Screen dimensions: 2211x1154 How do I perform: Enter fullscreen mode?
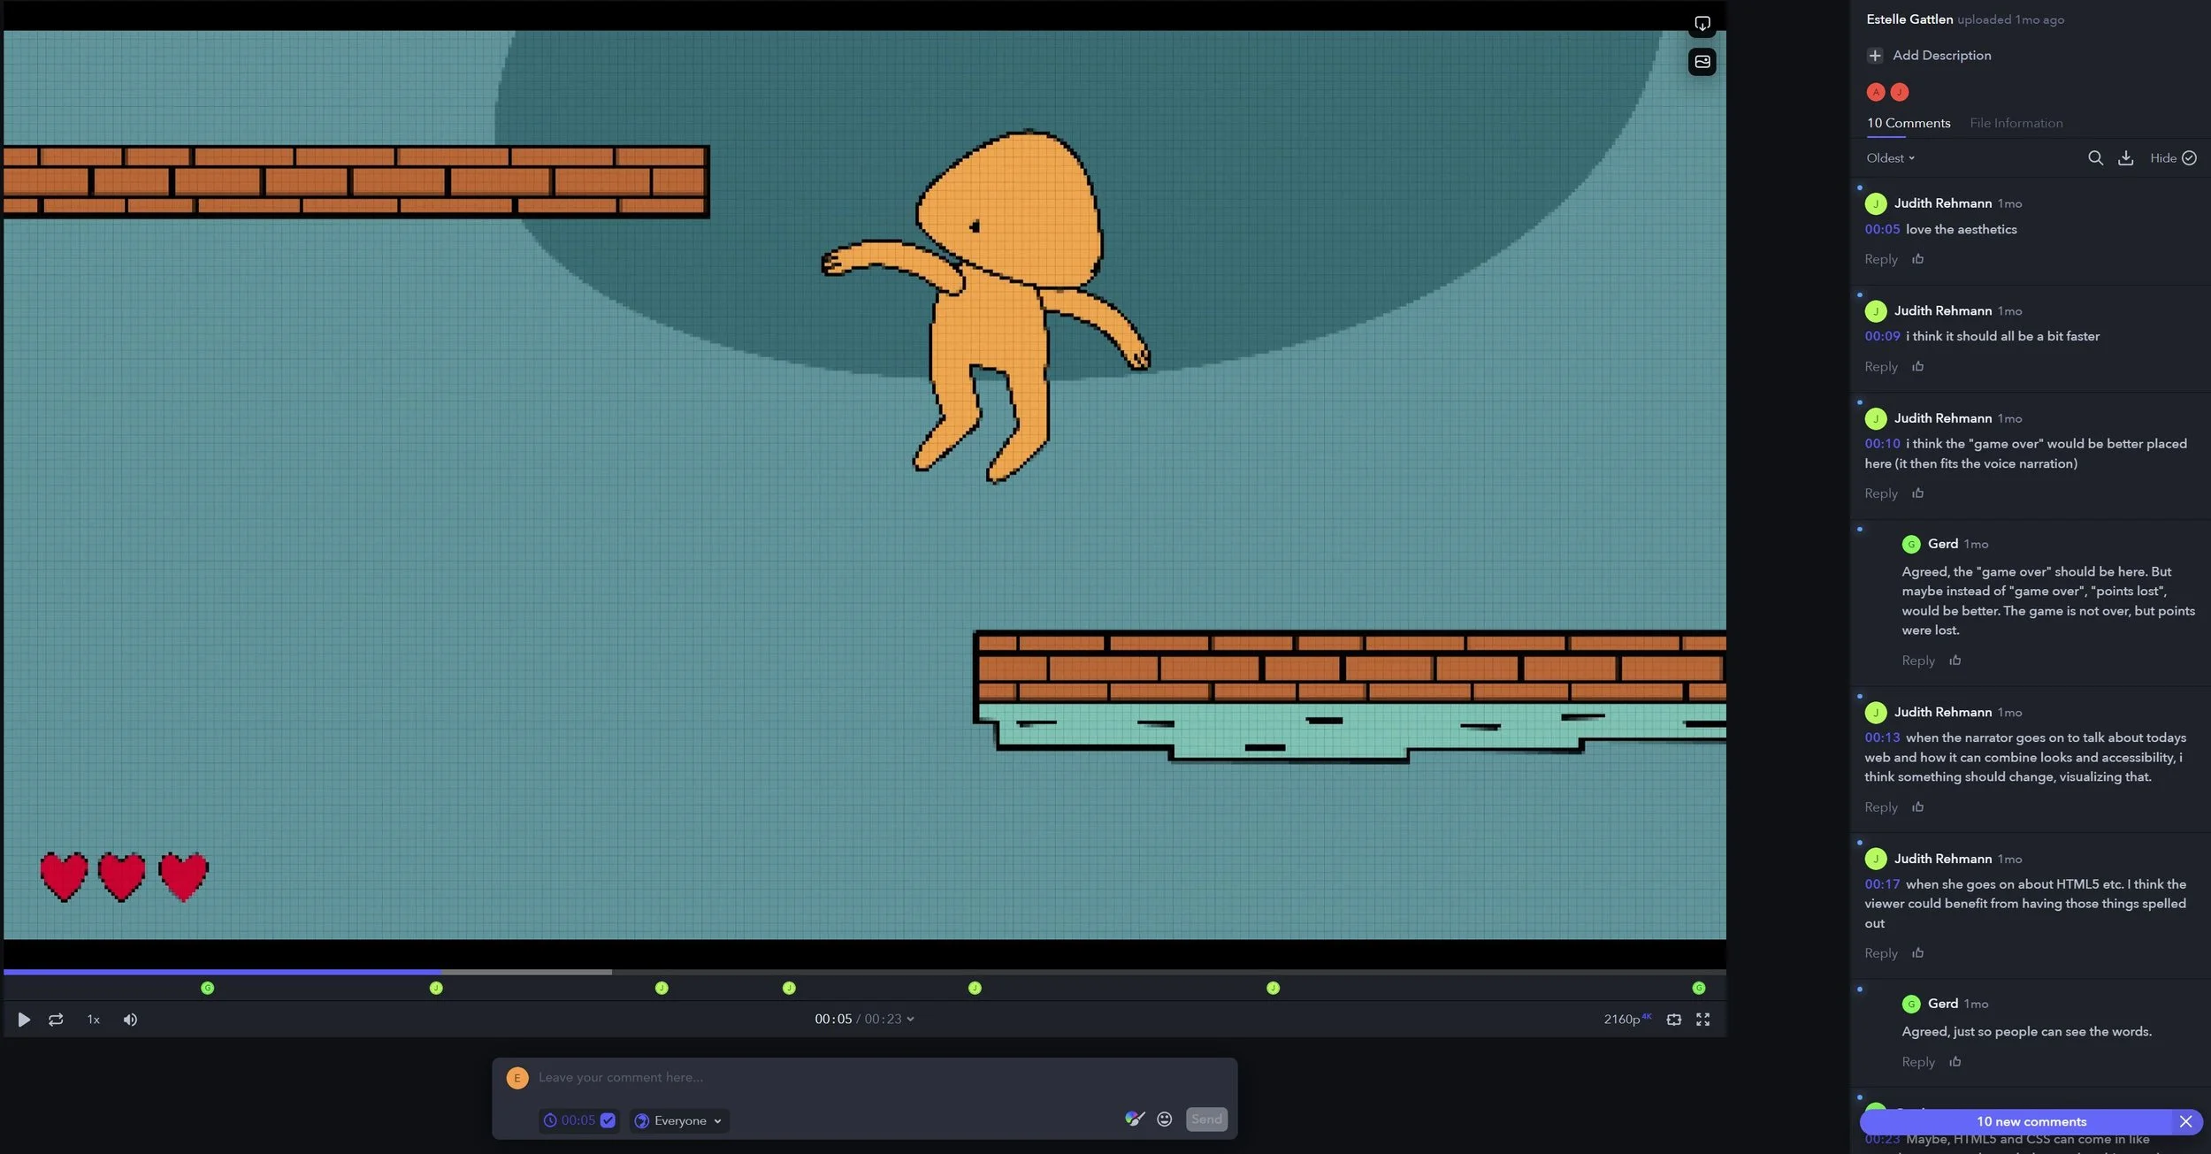click(1702, 1020)
